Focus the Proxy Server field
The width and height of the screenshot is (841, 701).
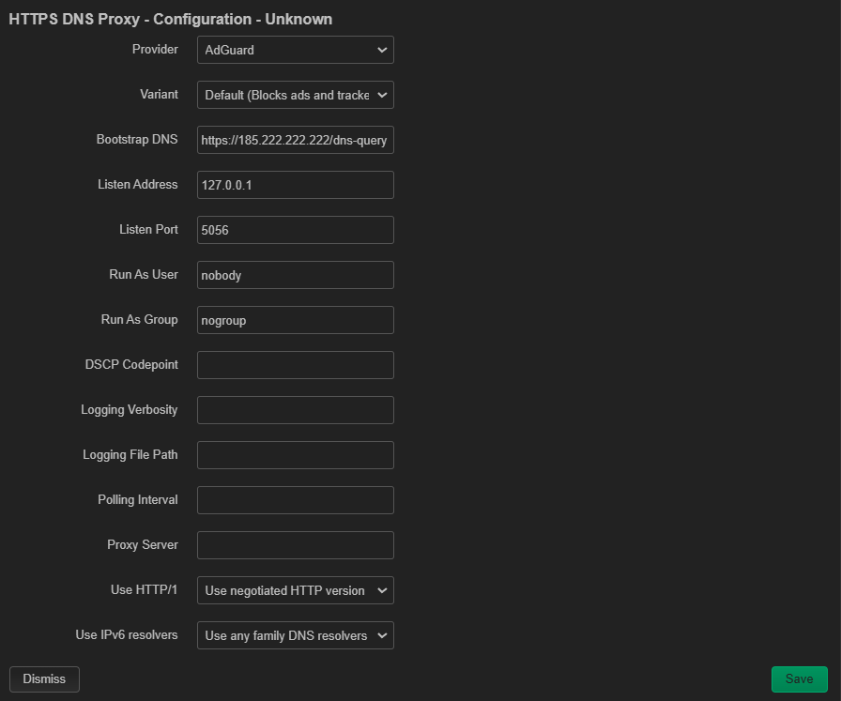[x=295, y=545]
